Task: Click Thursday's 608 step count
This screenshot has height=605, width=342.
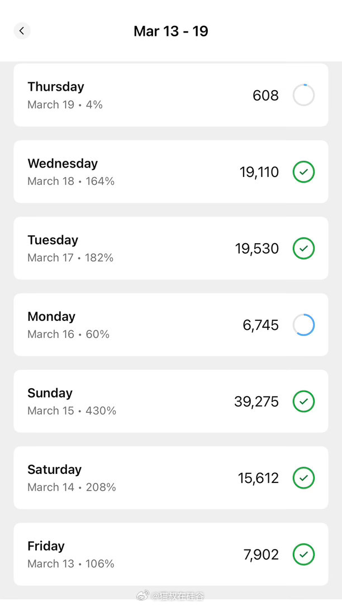Action: tap(265, 95)
